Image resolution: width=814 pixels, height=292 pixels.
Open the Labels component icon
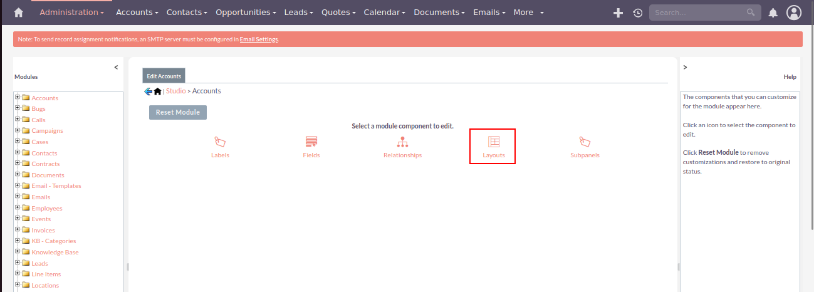[x=220, y=142]
